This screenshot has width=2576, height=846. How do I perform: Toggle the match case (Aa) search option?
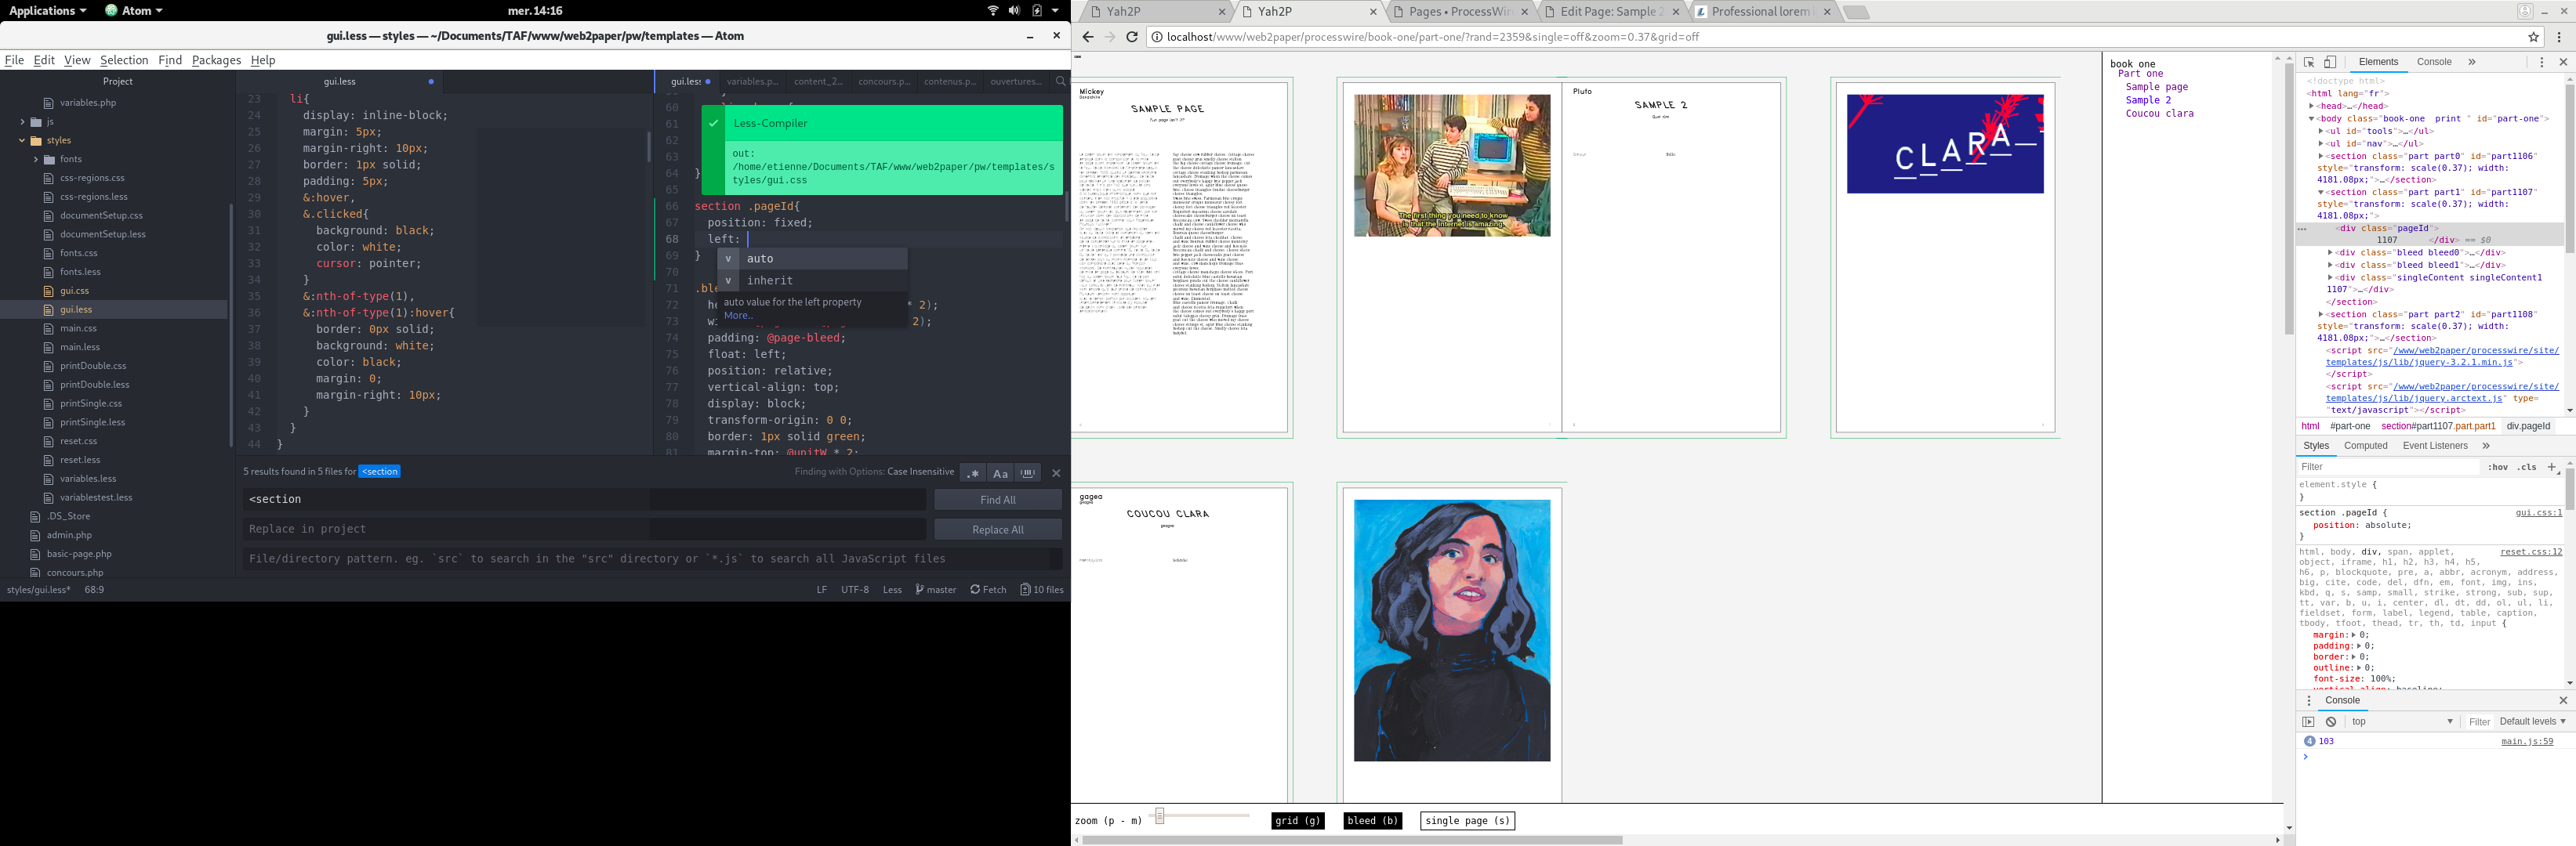pos(1000,472)
